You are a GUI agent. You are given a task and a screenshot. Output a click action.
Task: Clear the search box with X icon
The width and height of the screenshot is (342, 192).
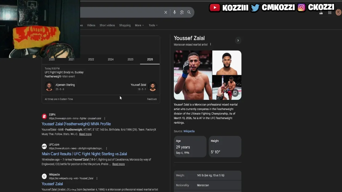(166, 12)
